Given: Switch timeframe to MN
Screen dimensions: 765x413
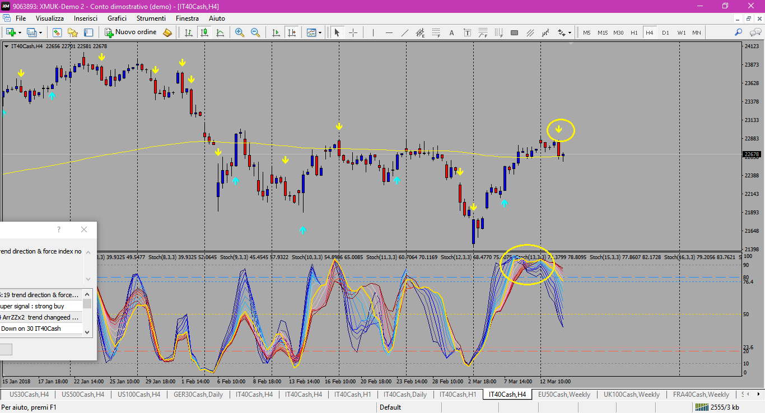Looking at the screenshot, I should 696,32.
